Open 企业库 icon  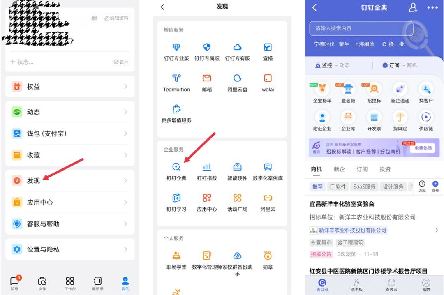point(348,121)
